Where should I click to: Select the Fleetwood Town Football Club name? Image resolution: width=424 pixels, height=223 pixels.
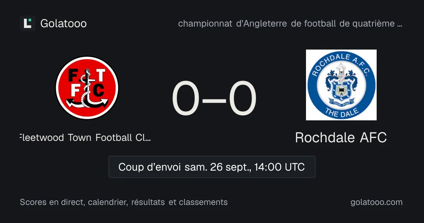tap(86, 138)
